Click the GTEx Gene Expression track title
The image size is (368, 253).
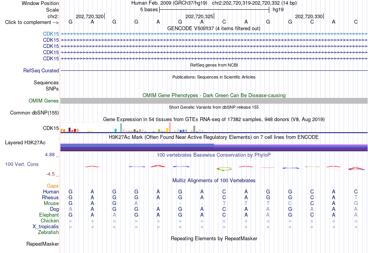214,120
